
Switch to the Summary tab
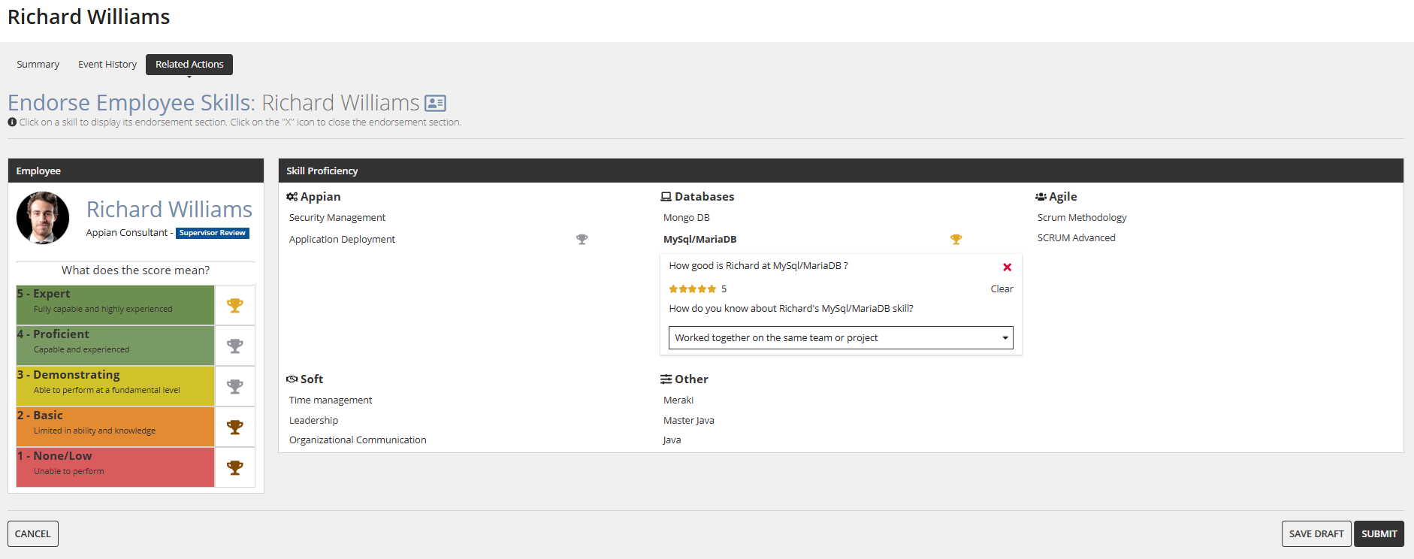38,65
